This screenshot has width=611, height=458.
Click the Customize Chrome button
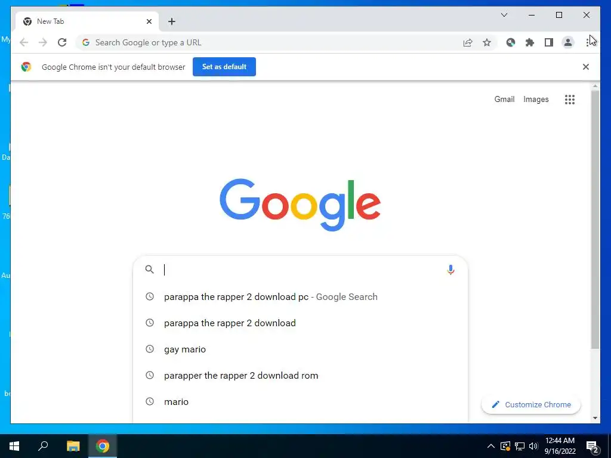(531, 405)
